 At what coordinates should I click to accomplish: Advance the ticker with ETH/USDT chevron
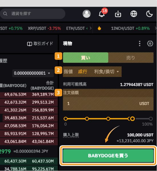(x=90, y=28)
